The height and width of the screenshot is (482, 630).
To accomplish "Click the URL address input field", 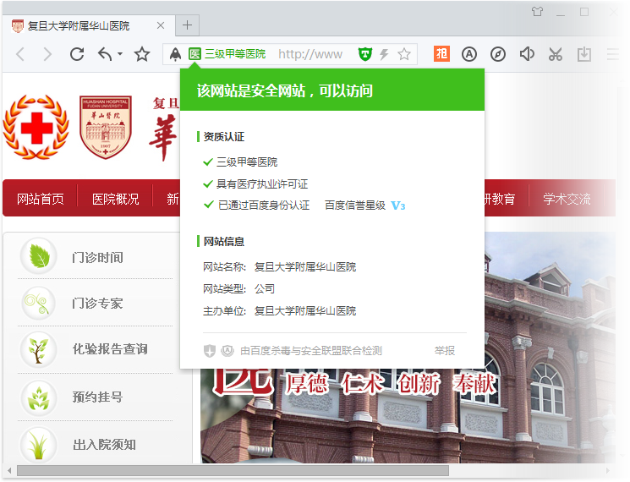I will [x=310, y=54].
